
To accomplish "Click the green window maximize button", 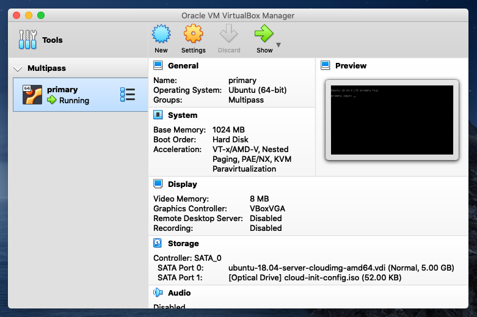I will [41, 15].
